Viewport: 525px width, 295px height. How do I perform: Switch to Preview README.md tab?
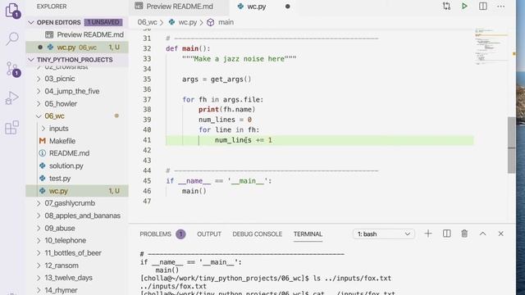179,7
